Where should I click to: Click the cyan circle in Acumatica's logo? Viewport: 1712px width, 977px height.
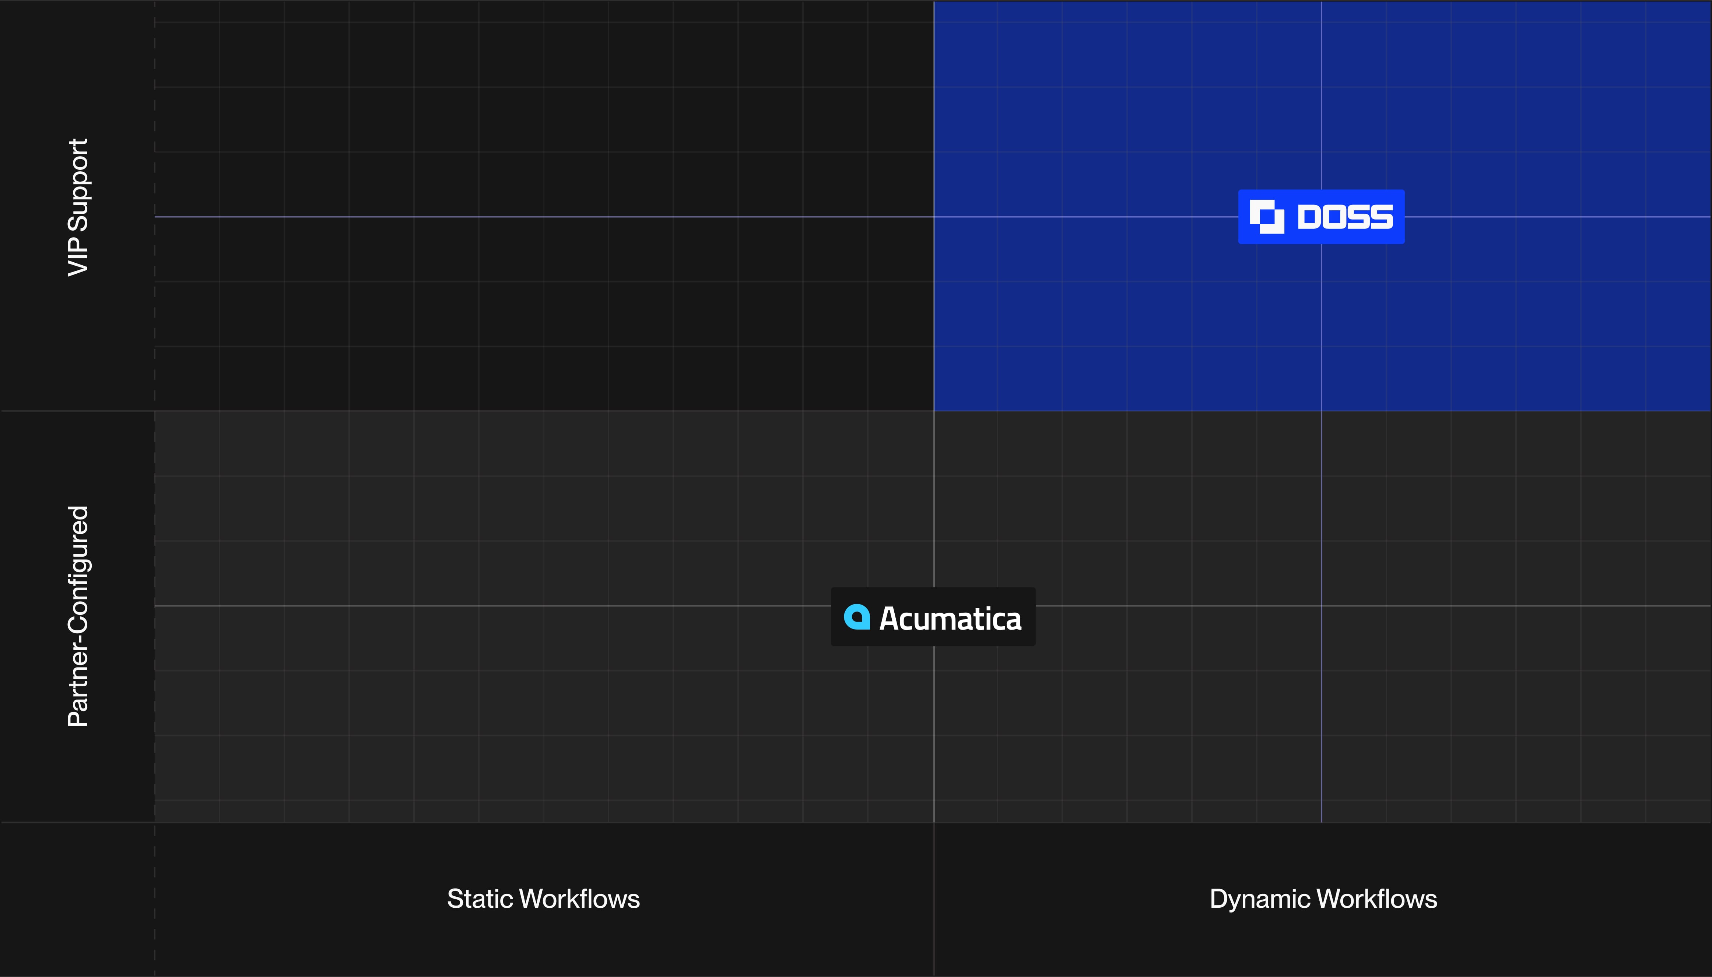[x=857, y=617]
